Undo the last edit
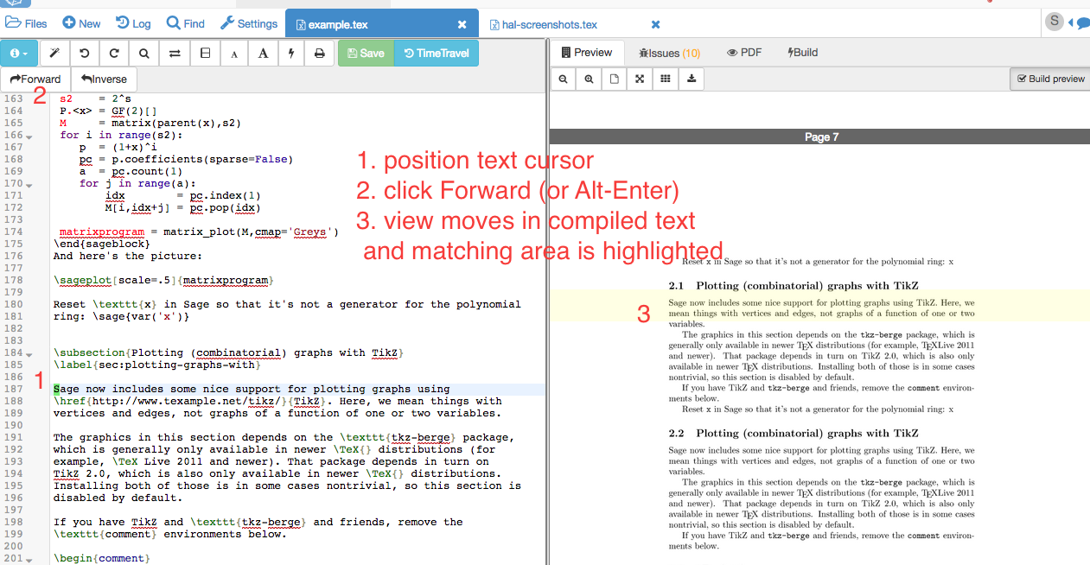 [84, 54]
